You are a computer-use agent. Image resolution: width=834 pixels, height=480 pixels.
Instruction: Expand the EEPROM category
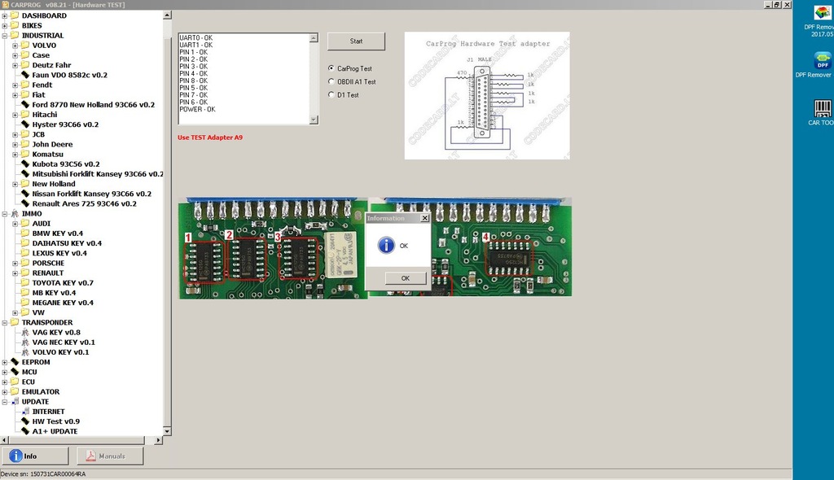(5, 362)
